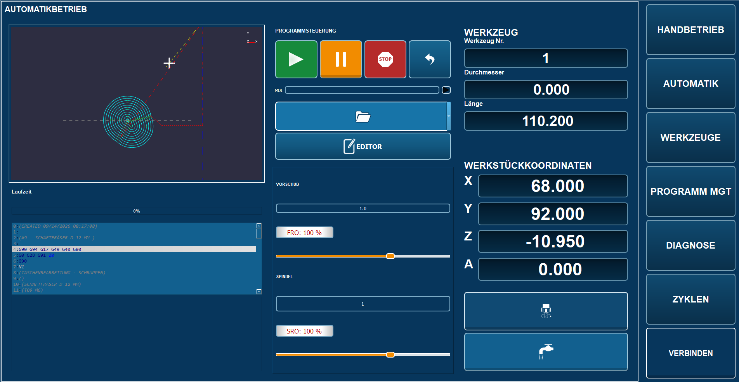Click the VERBINDEN button
739x382 pixels.
pos(690,353)
